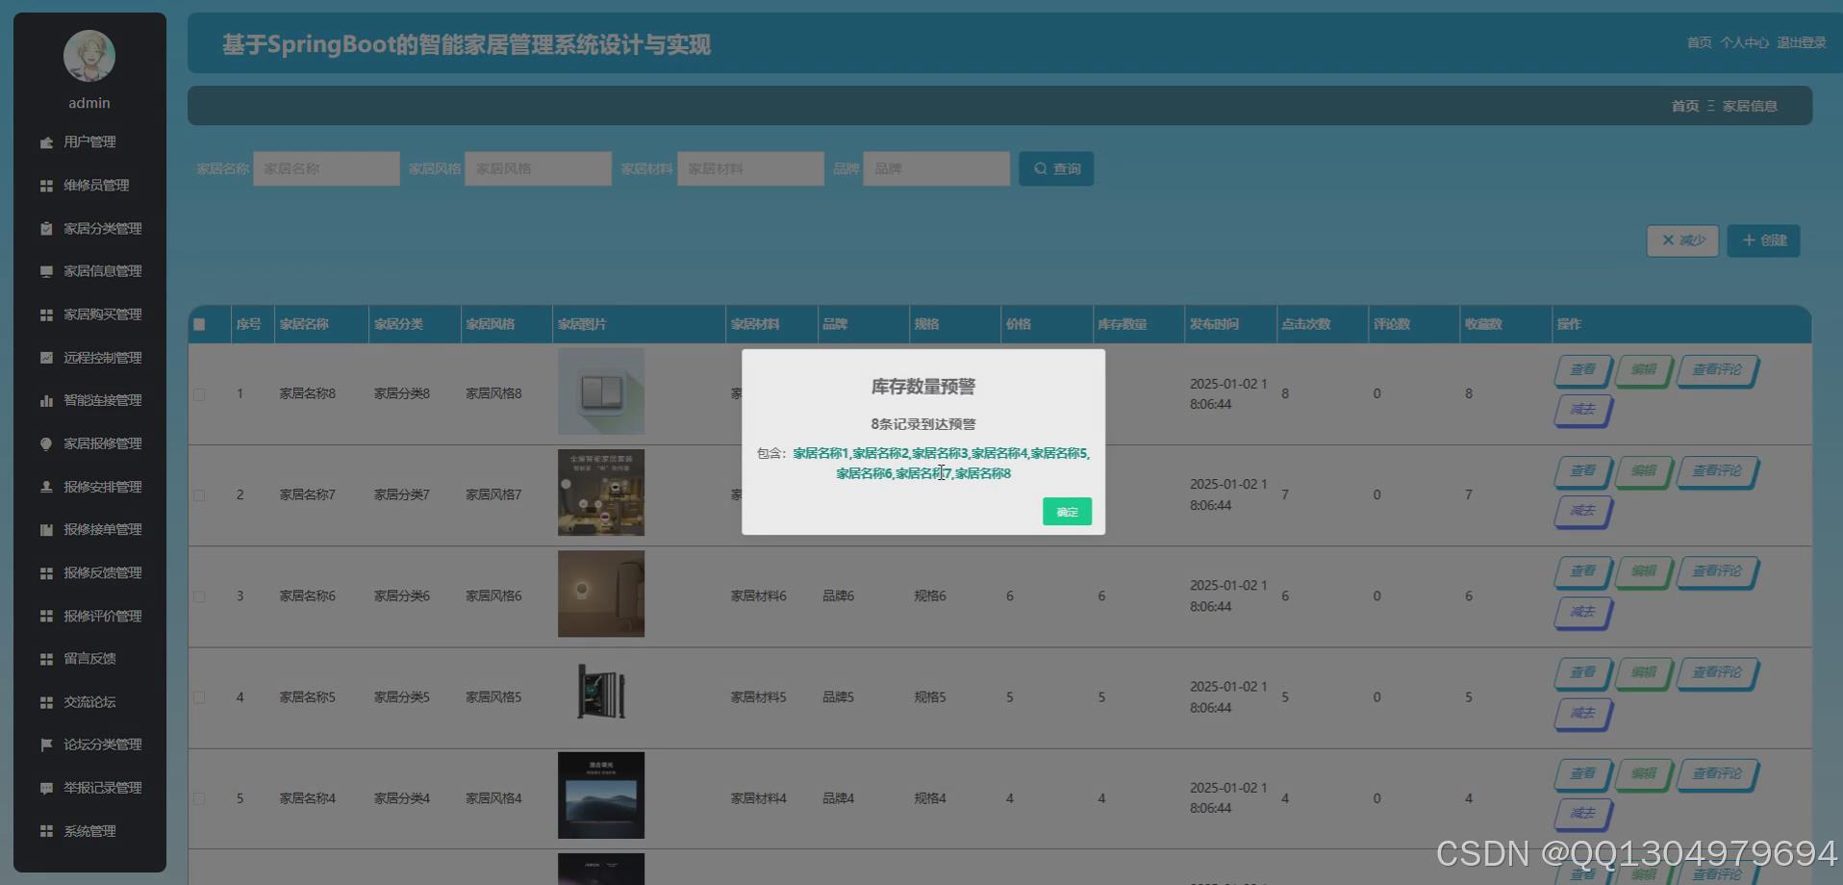Tick the checkbox for row 家居名称8
This screenshot has width=1843, height=885.
tap(199, 394)
